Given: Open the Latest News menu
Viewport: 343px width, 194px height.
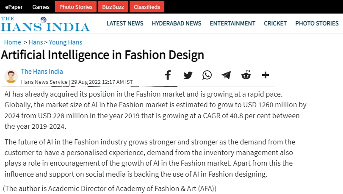Looking at the screenshot, I should pyautogui.click(x=125, y=23).
